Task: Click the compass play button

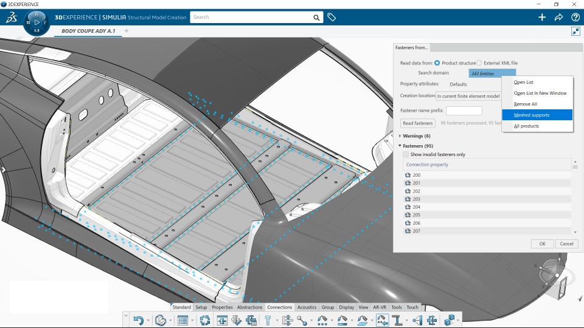Action: click(36, 22)
